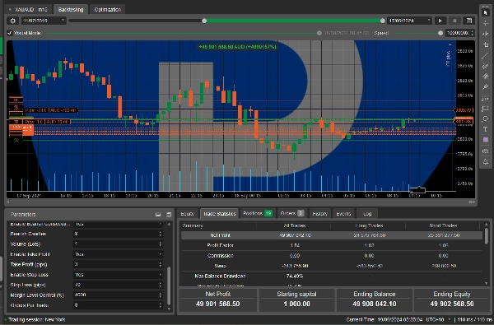Click the chart objects list icon
Image resolution: width=494 pixels, height=325 pixels.
486,151
